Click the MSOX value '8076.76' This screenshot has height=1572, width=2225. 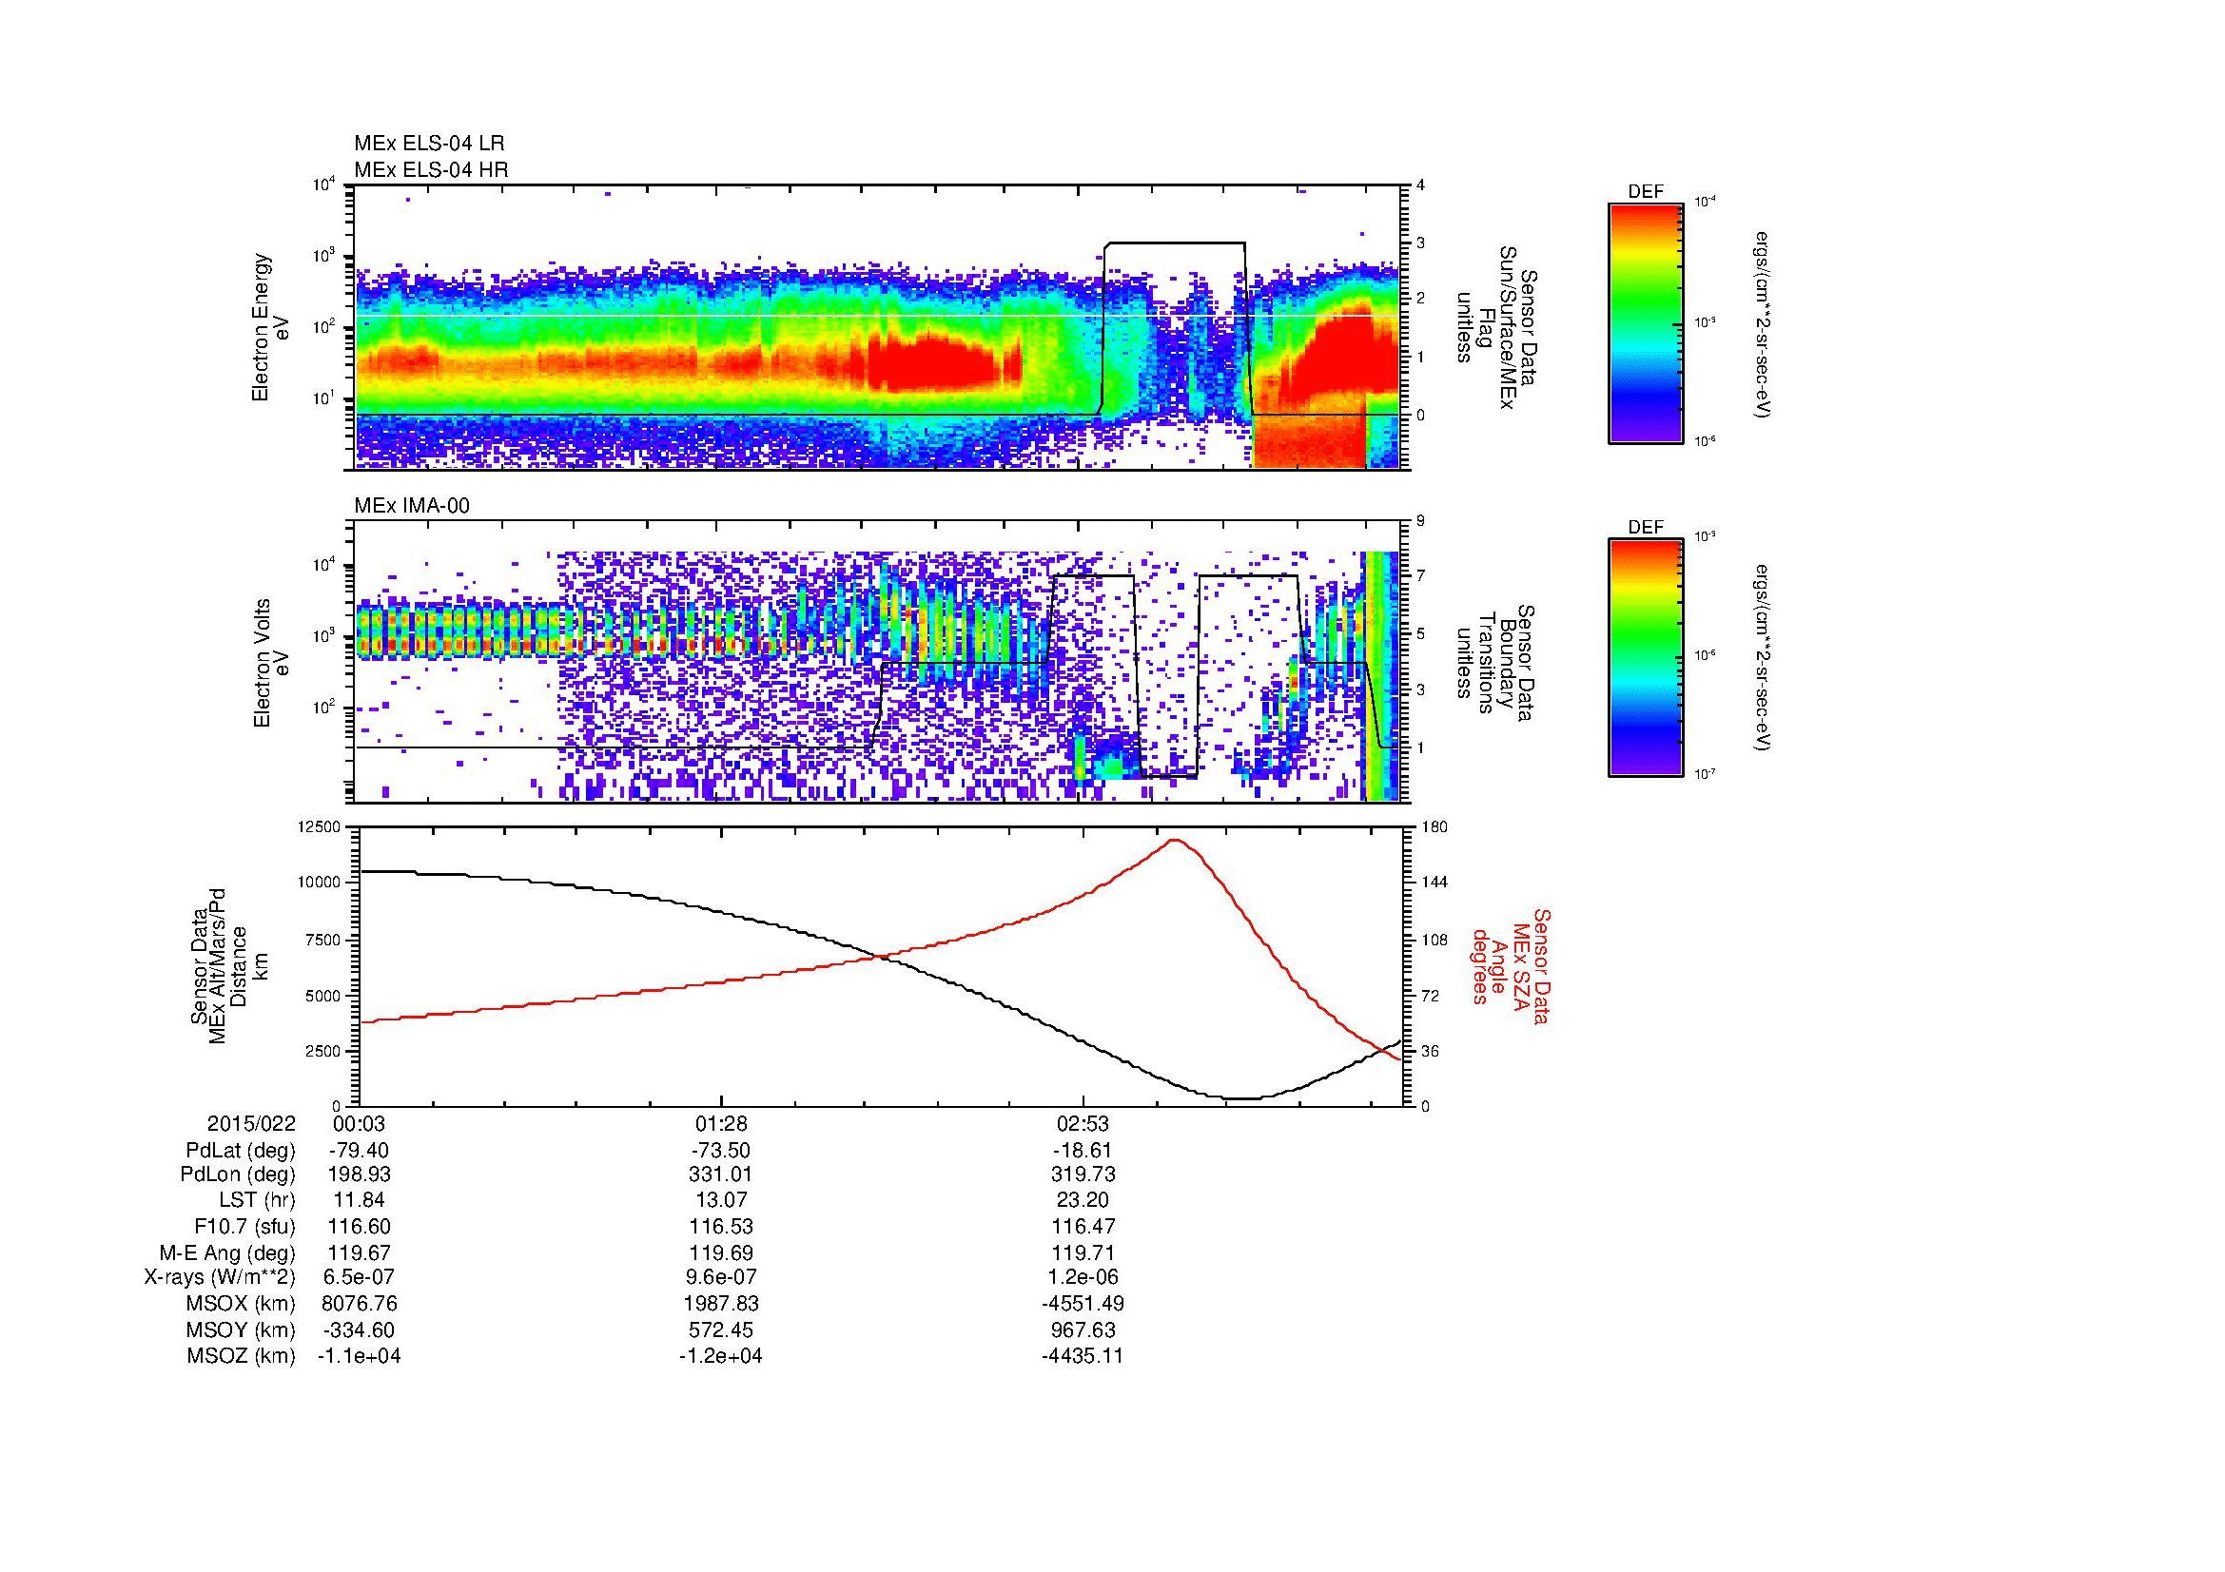[x=359, y=1304]
